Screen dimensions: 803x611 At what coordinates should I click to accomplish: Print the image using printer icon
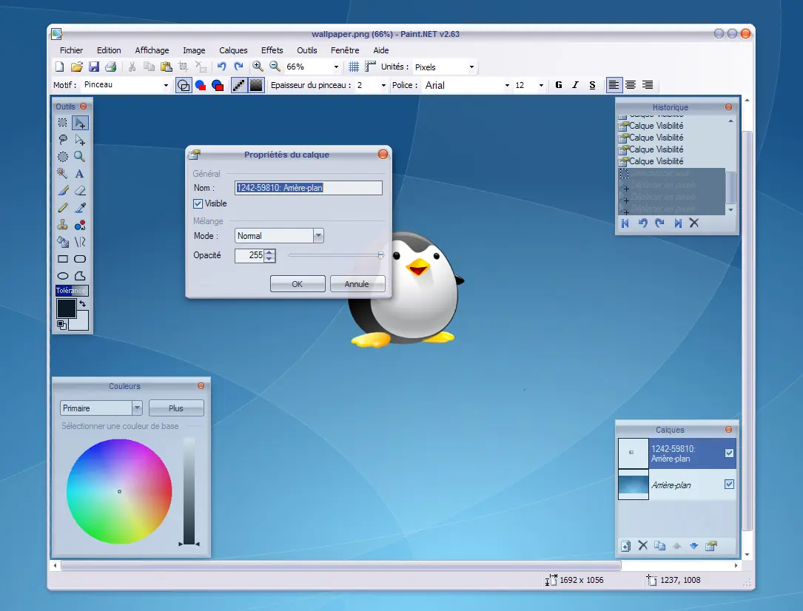pos(110,67)
